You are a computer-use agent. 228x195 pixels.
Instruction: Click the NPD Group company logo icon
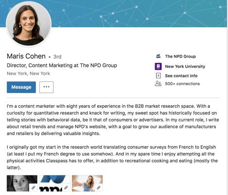(x=158, y=56)
